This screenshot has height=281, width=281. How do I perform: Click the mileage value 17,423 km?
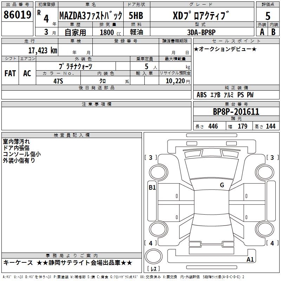[43, 51]
